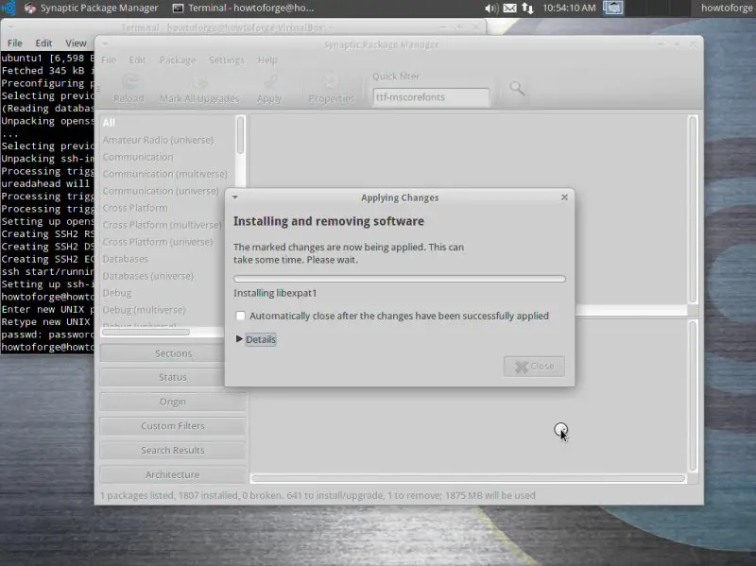The height and width of the screenshot is (566, 756).
Task: Click the Search Results button
Action: point(173,450)
